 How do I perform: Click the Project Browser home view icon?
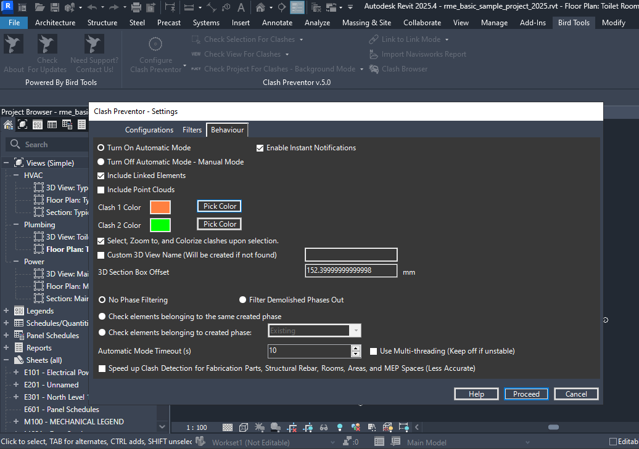[x=8, y=124]
